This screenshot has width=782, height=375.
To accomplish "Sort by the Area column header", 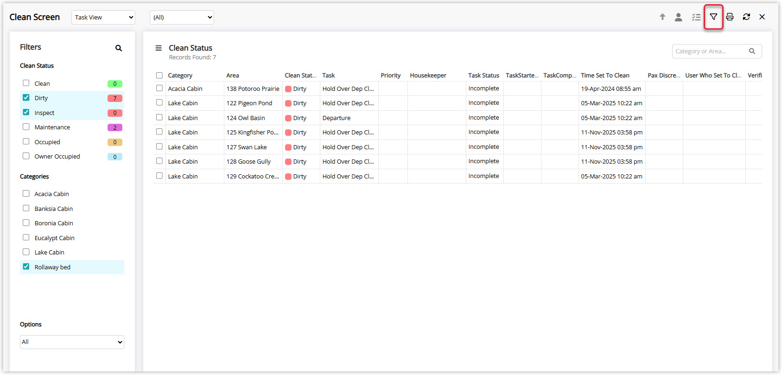I will point(233,76).
